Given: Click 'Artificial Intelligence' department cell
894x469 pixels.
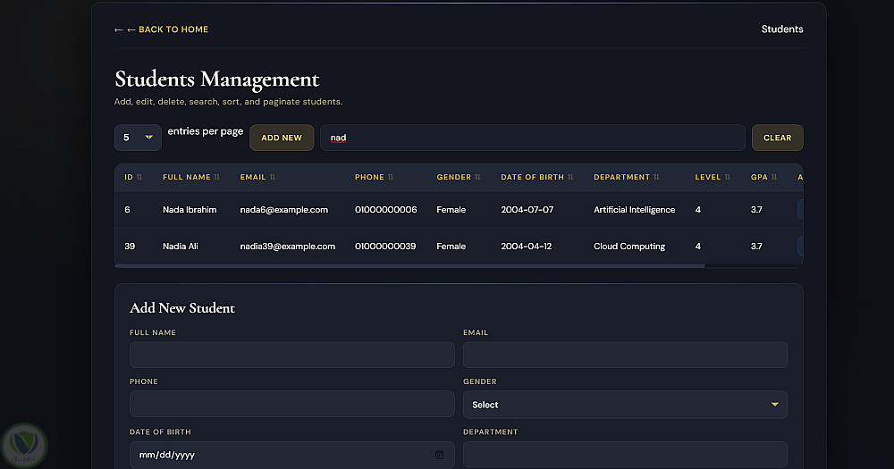Looking at the screenshot, I should point(635,210).
